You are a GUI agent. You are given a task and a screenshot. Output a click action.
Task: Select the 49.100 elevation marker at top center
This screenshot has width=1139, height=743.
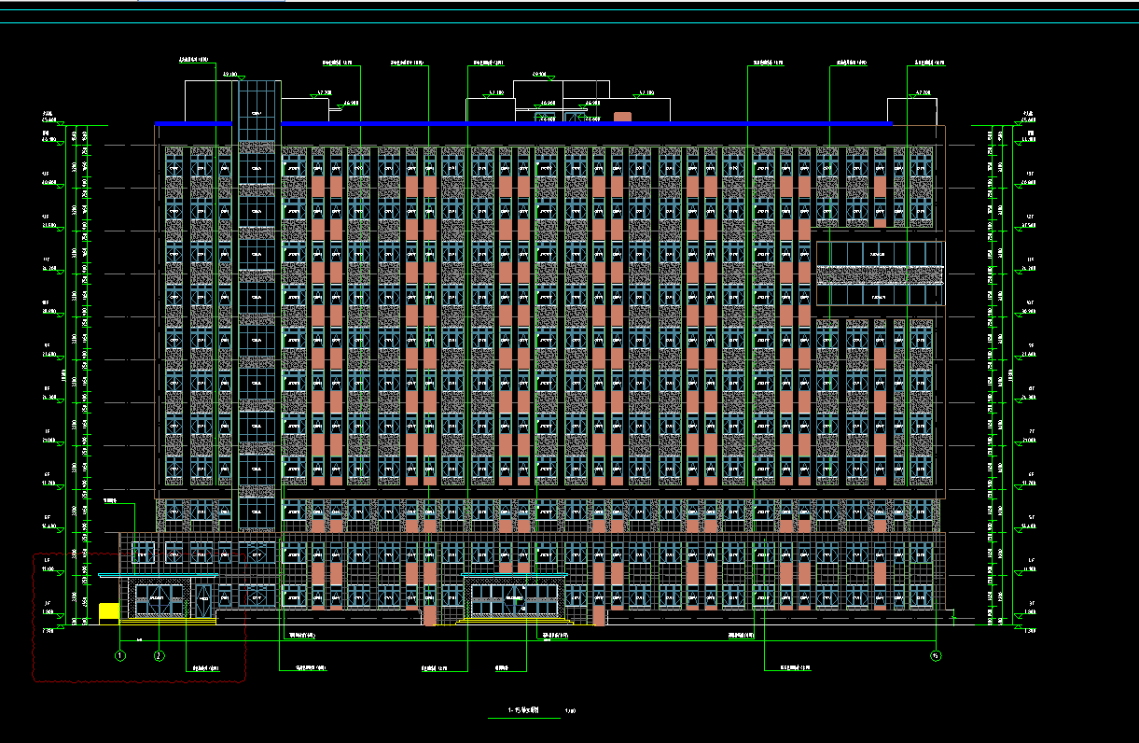coord(539,74)
